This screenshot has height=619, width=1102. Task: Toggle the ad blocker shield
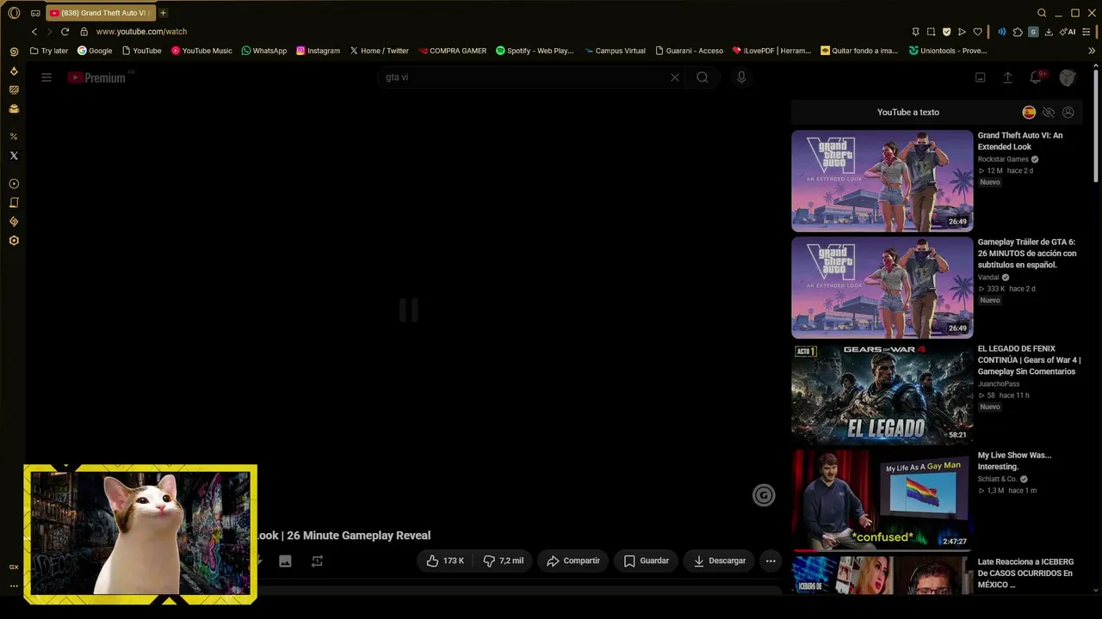[946, 32]
